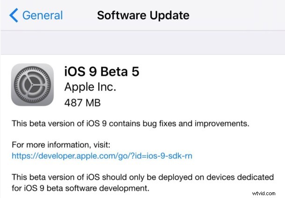Go back to General settings label

click(43, 15)
